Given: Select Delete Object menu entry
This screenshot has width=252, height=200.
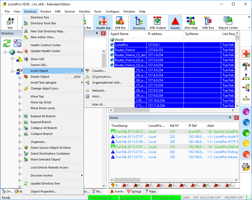Looking at the screenshot, I should pos(53,77).
